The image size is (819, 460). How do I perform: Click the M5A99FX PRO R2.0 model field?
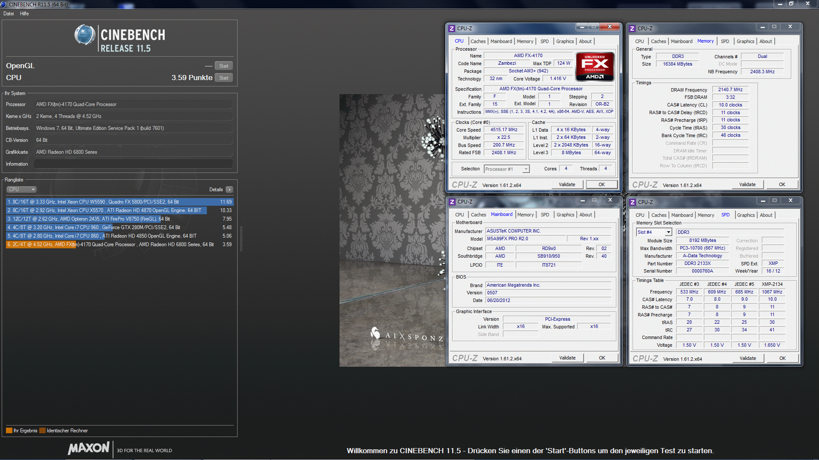click(x=526, y=239)
